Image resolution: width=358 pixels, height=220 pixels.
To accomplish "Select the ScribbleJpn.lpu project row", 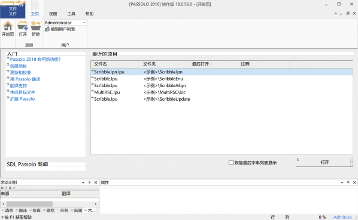I will coord(222,72).
